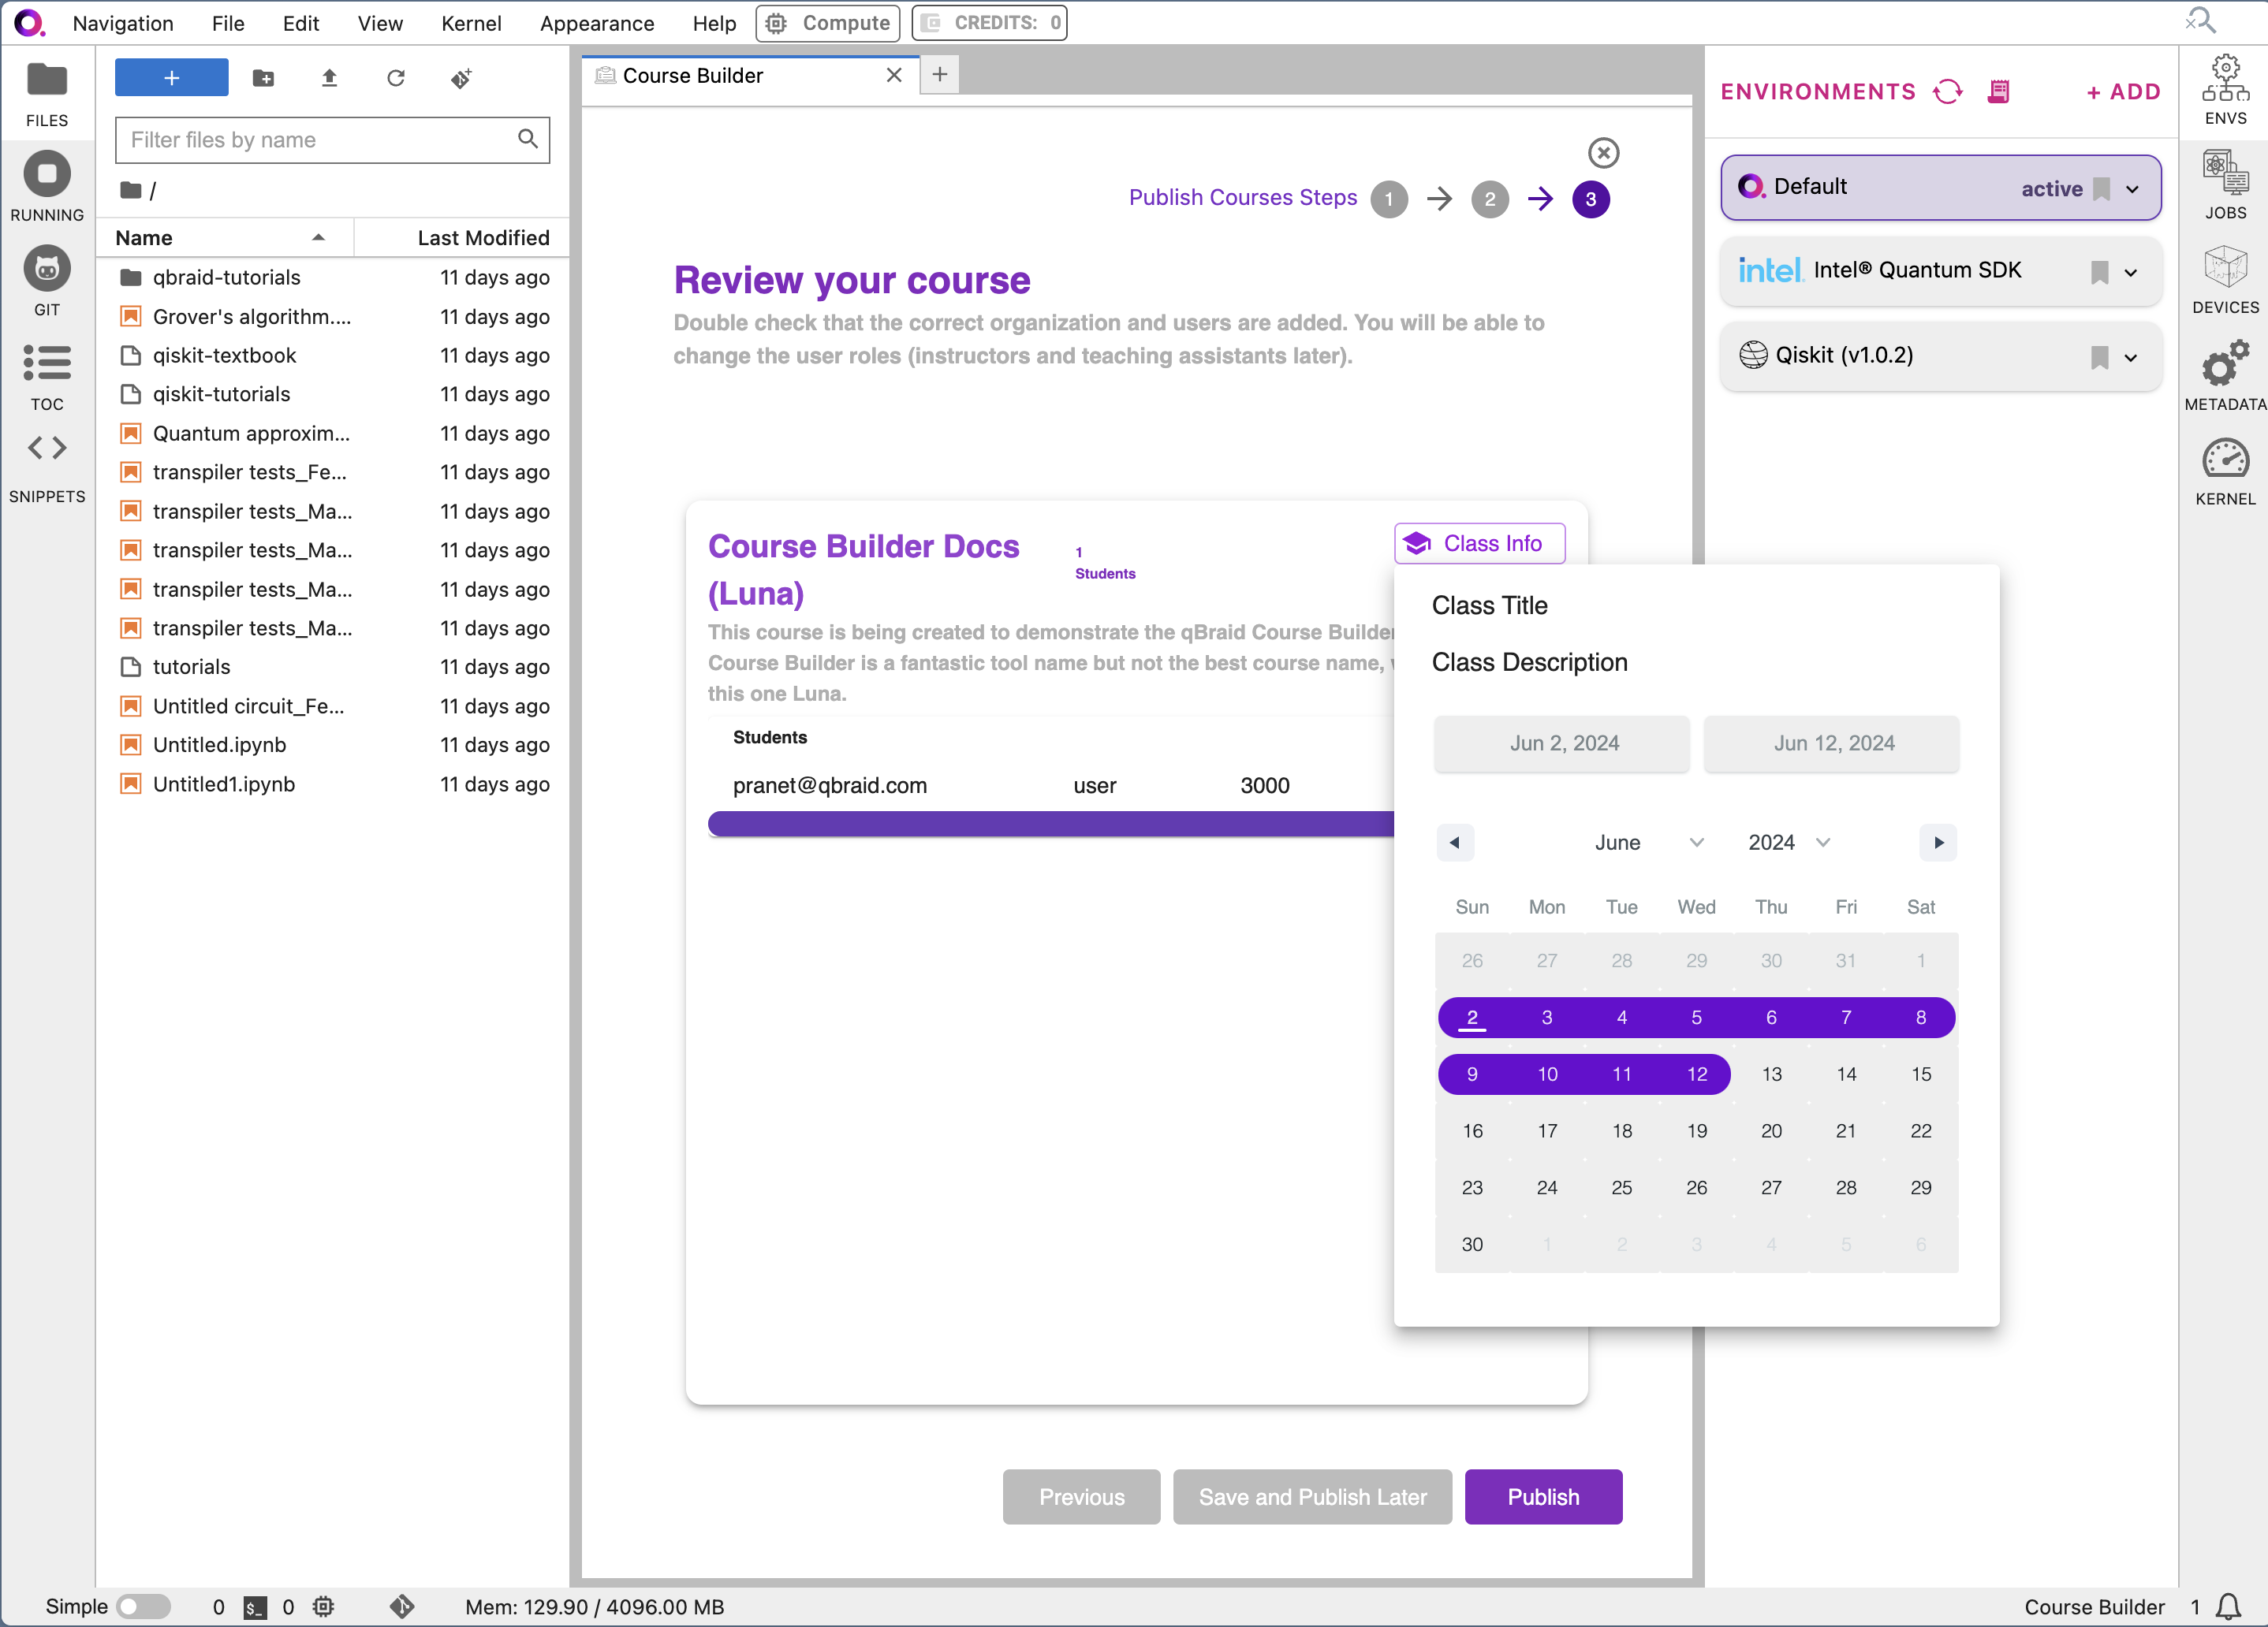Click the Jun 12, 2024 end date field
The height and width of the screenshot is (1627, 2268).
pos(1831,743)
